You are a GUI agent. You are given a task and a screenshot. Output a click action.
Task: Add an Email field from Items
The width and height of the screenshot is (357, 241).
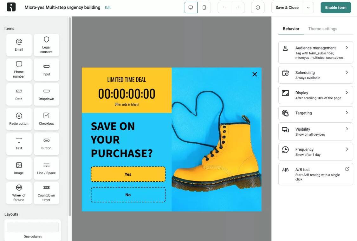click(x=19, y=45)
